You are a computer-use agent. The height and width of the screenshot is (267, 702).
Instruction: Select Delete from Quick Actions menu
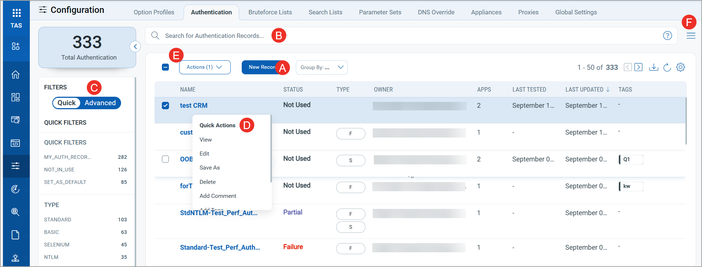tap(208, 182)
